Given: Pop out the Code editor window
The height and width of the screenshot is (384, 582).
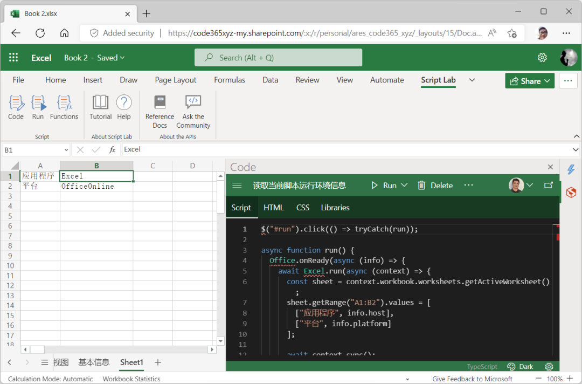Looking at the screenshot, I should click(549, 185).
